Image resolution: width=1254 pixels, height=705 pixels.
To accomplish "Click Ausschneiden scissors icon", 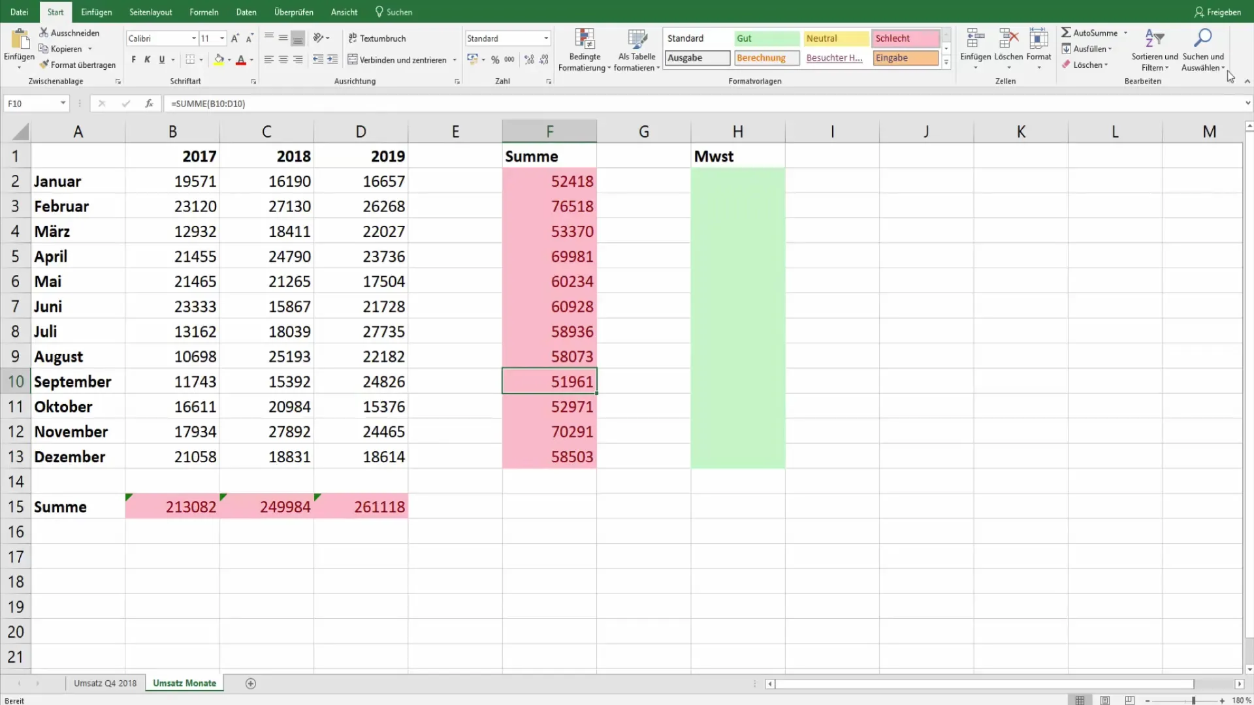I will [44, 33].
